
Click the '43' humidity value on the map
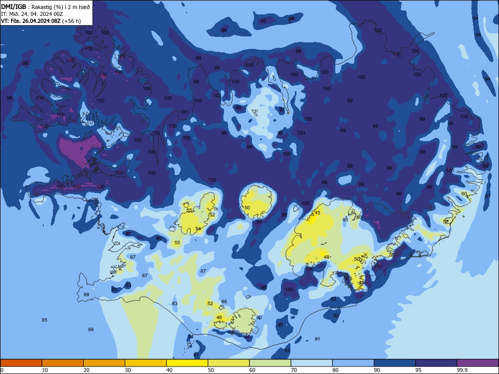[x=361, y=282]
